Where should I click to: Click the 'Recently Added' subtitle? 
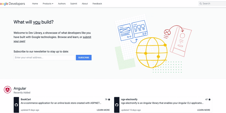(22, 93)
